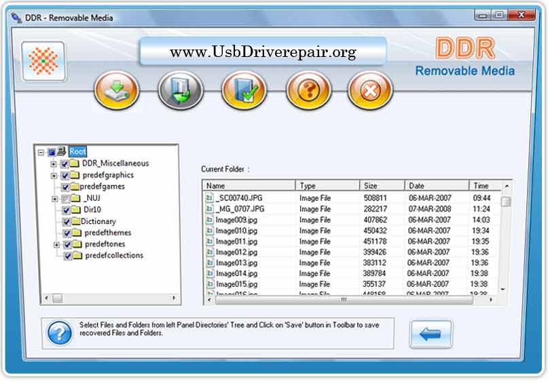
Task: Click the orange X exit toolbar icon
Action: tap(370, 90)
